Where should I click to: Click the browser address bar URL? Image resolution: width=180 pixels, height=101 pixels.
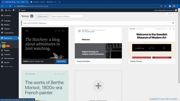(x=32, y=6)
